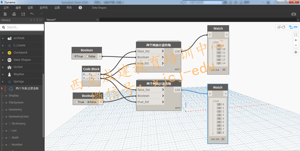Screen dimensions: 300x151
Task: Zoom in using the plus icon
Action: [x=296, y=40]
